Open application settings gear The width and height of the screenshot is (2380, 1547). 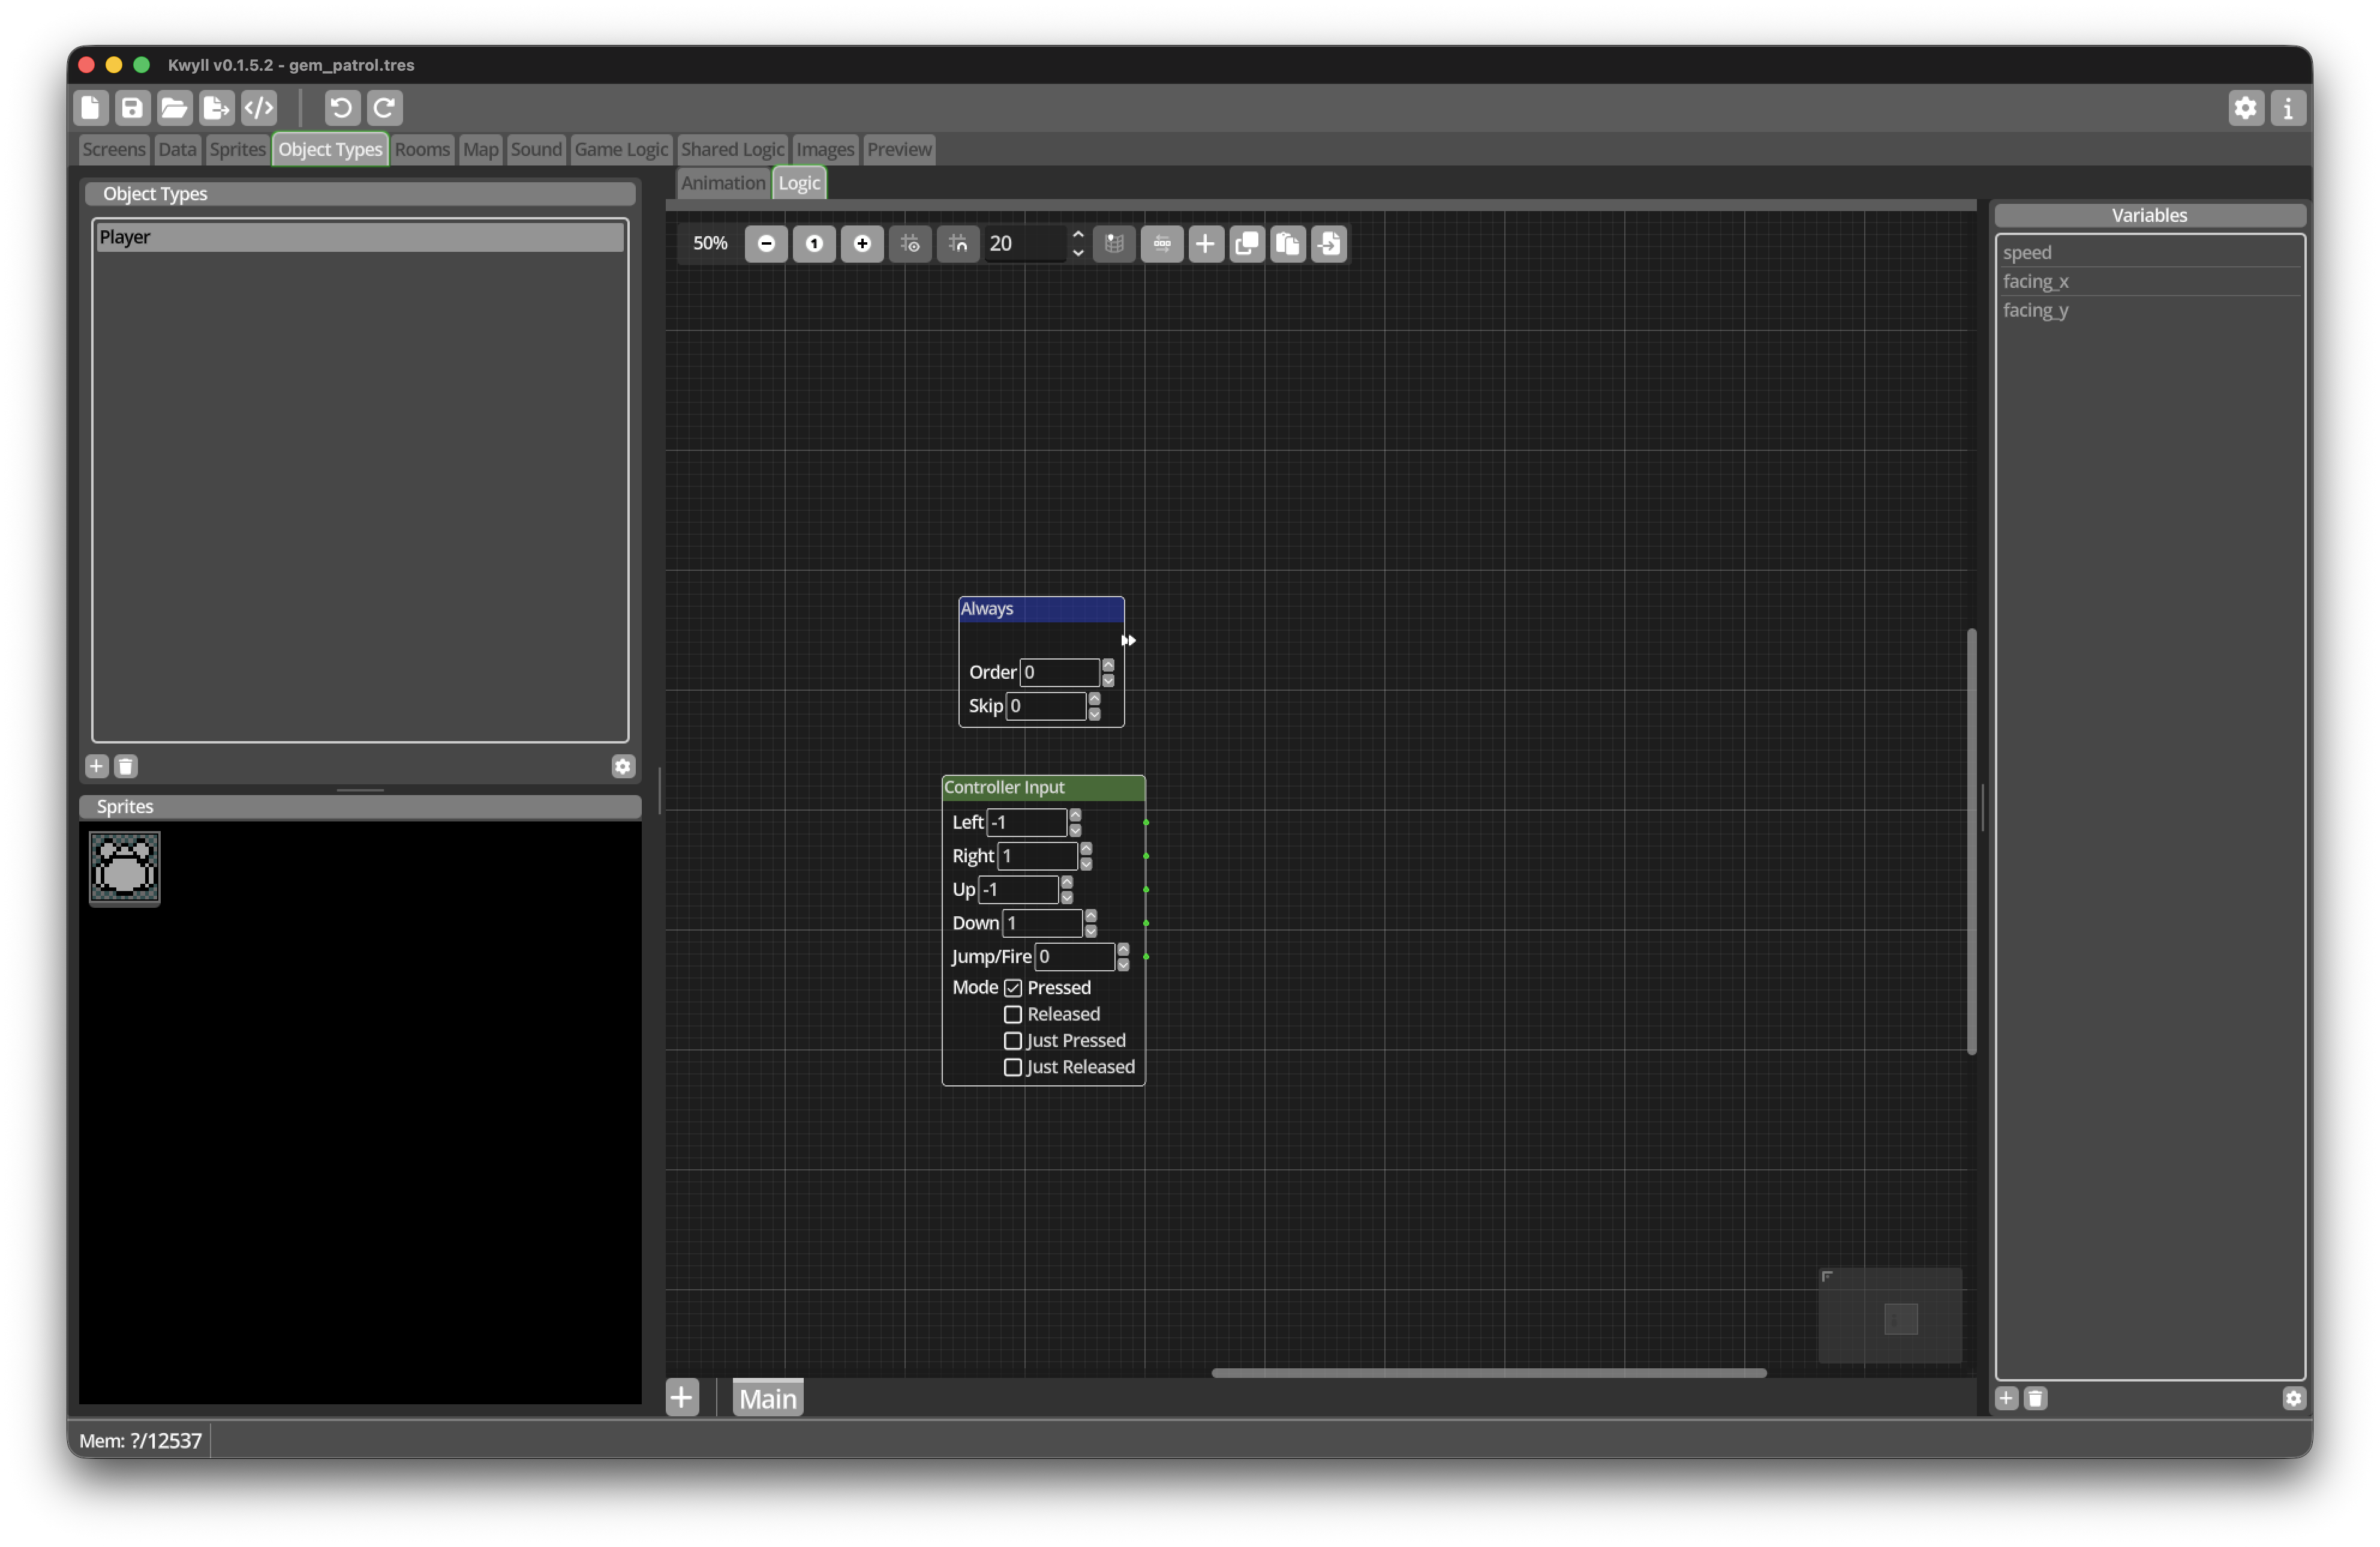[x=2245, y=107]
